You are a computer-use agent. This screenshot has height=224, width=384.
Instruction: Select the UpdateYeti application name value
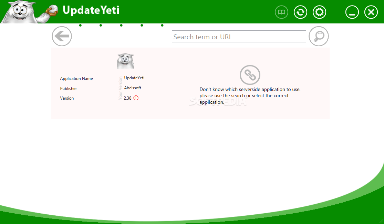click(x=134, y=78)
